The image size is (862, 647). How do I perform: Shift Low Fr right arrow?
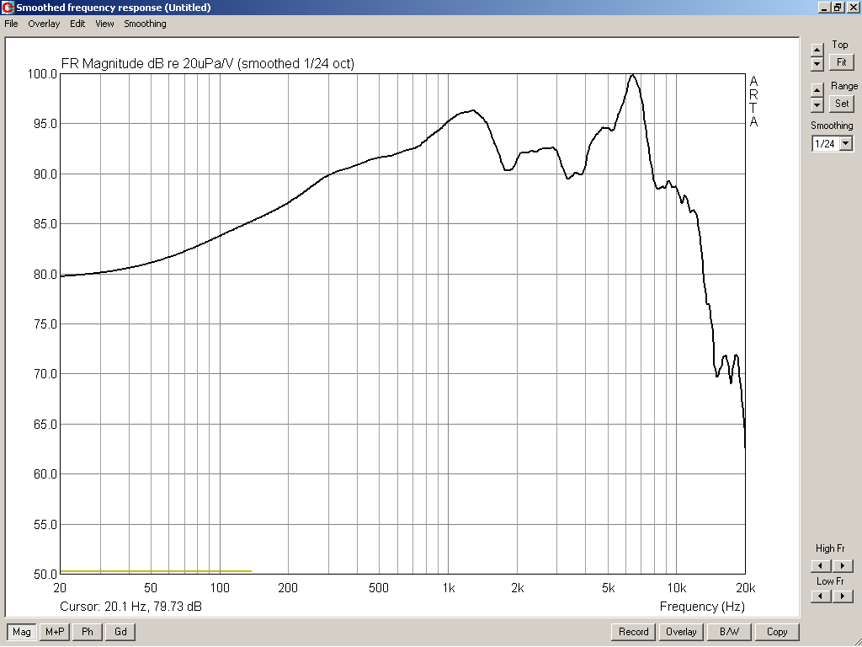click(x=843, y=596)
